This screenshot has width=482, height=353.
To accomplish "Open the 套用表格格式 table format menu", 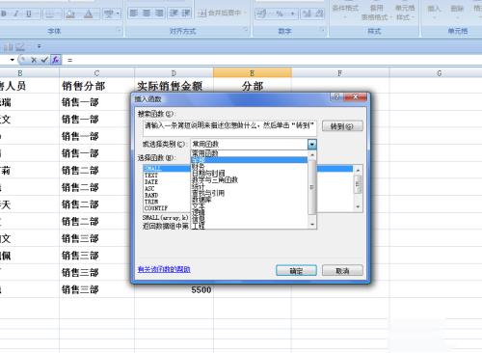I will pos(376,13).
